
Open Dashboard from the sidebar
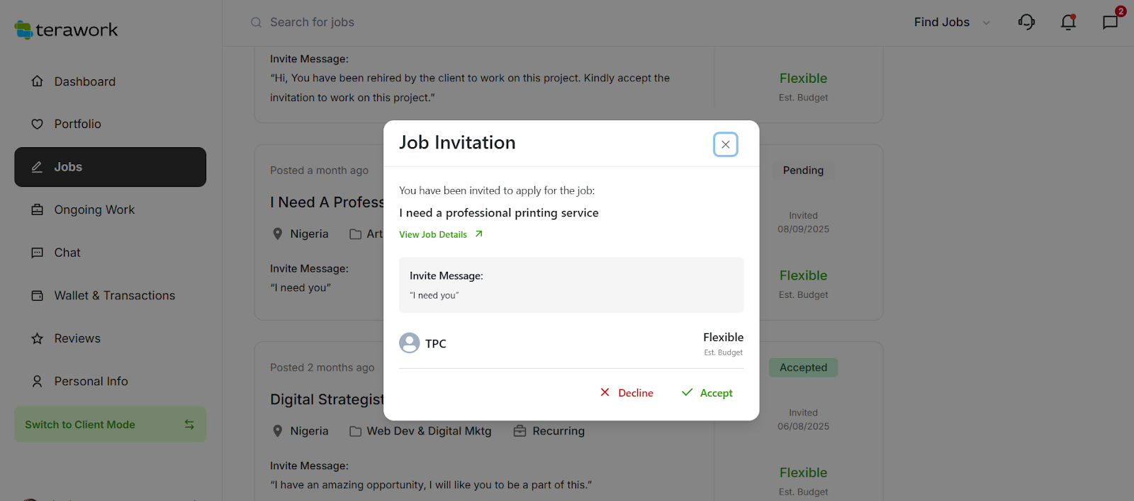(84, 81)
